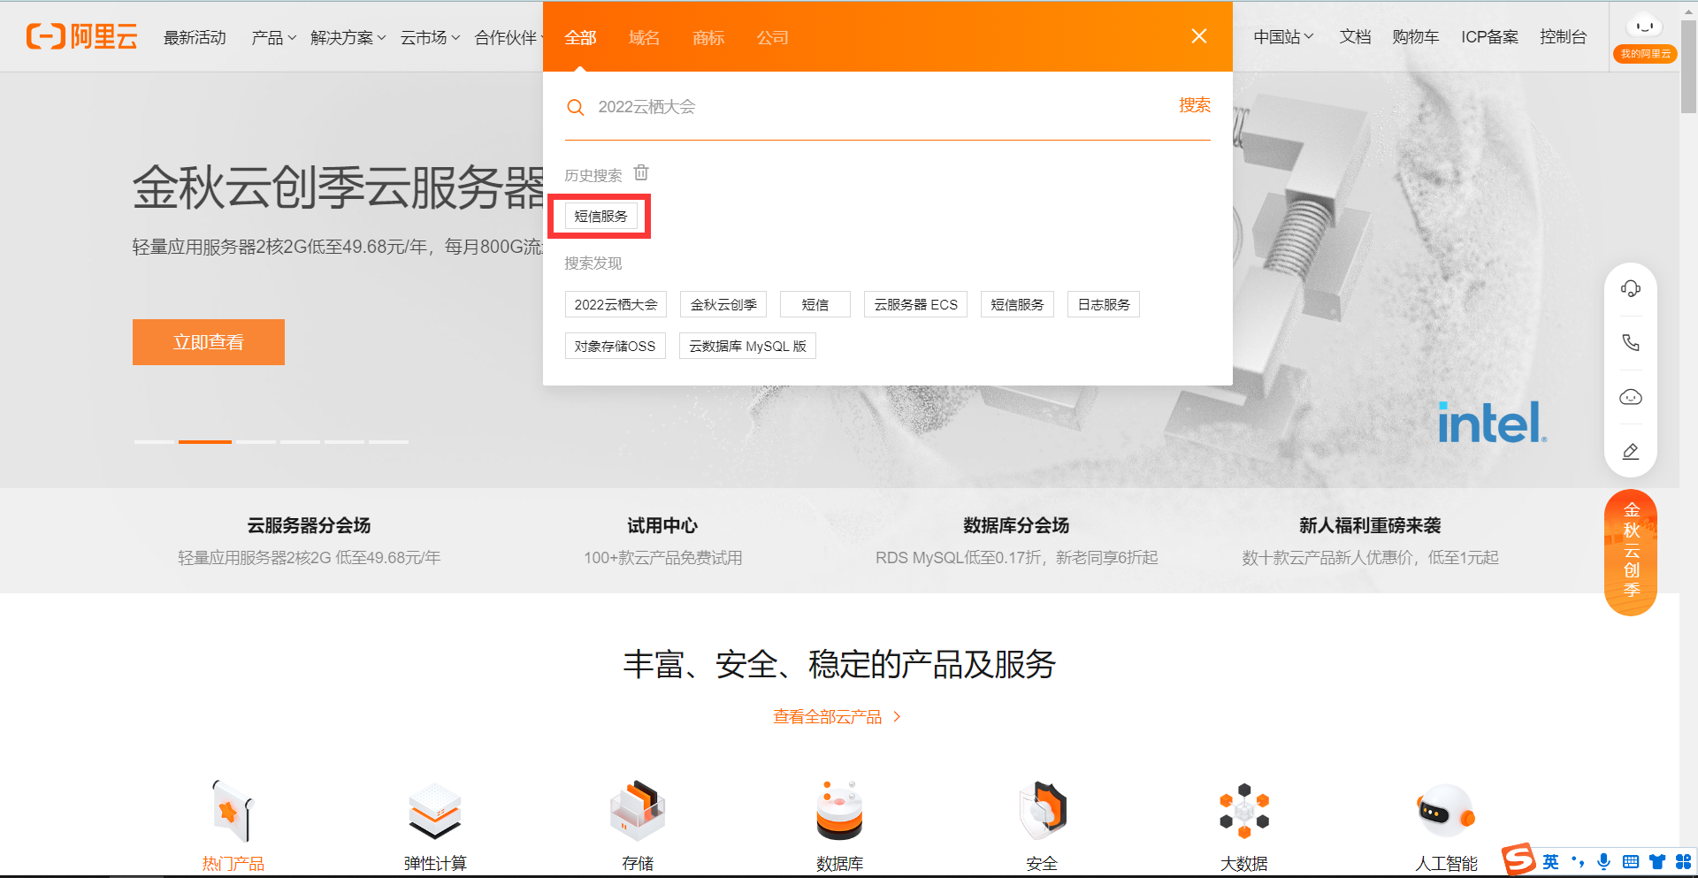1698x878 pixels.
Task: Select suggested tag 2022云栖大会
Action: 616,304
